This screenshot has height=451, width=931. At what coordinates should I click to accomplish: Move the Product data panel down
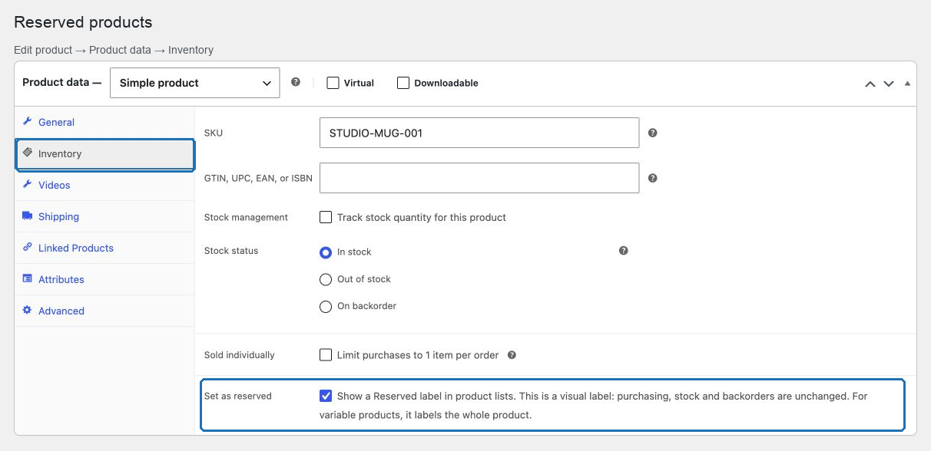click(889, 84)
